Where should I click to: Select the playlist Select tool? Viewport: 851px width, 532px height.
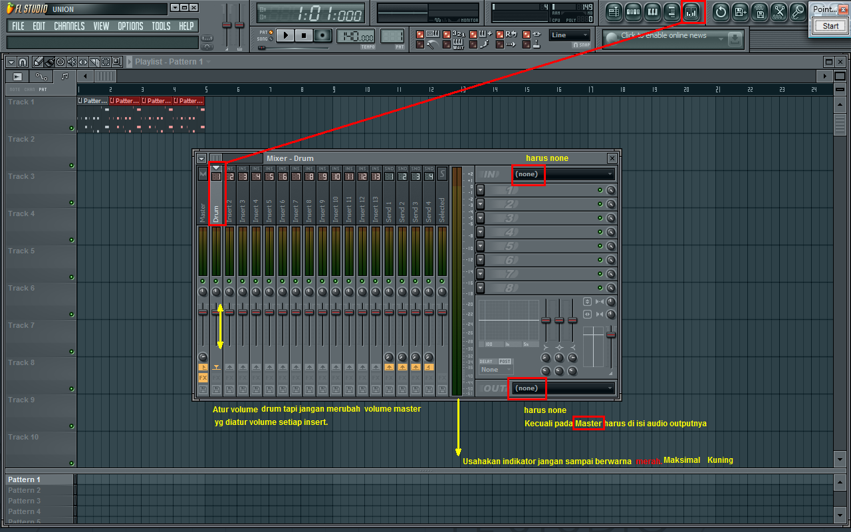tap(106, 62)
